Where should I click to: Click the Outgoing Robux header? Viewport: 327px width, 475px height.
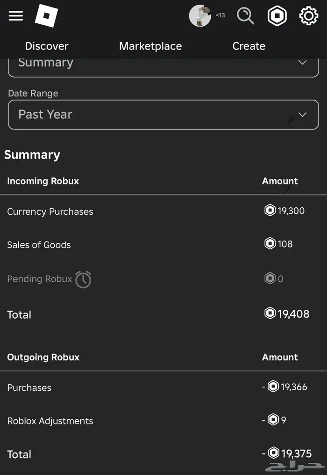tap(43, 357)
